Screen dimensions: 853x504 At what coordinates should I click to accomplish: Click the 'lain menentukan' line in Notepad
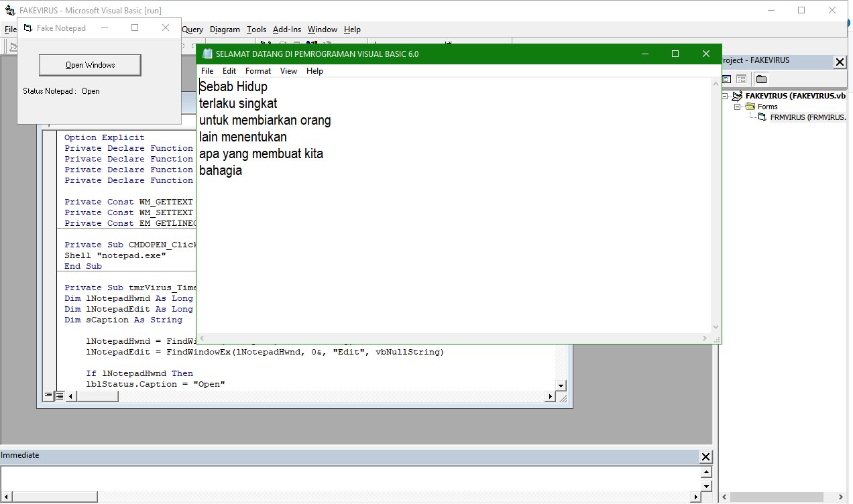click(x=243, y=137)
